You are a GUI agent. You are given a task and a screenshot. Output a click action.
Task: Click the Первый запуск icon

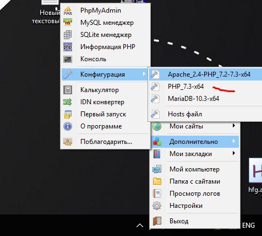coord(68,114)
